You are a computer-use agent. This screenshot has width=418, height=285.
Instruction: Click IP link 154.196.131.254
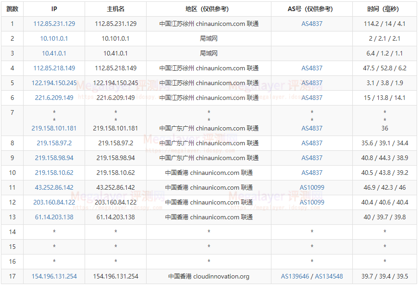(54, 277)
